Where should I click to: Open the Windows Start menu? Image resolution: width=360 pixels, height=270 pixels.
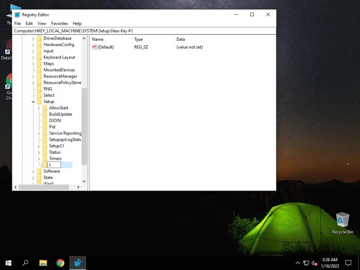[x=8, y=263]
